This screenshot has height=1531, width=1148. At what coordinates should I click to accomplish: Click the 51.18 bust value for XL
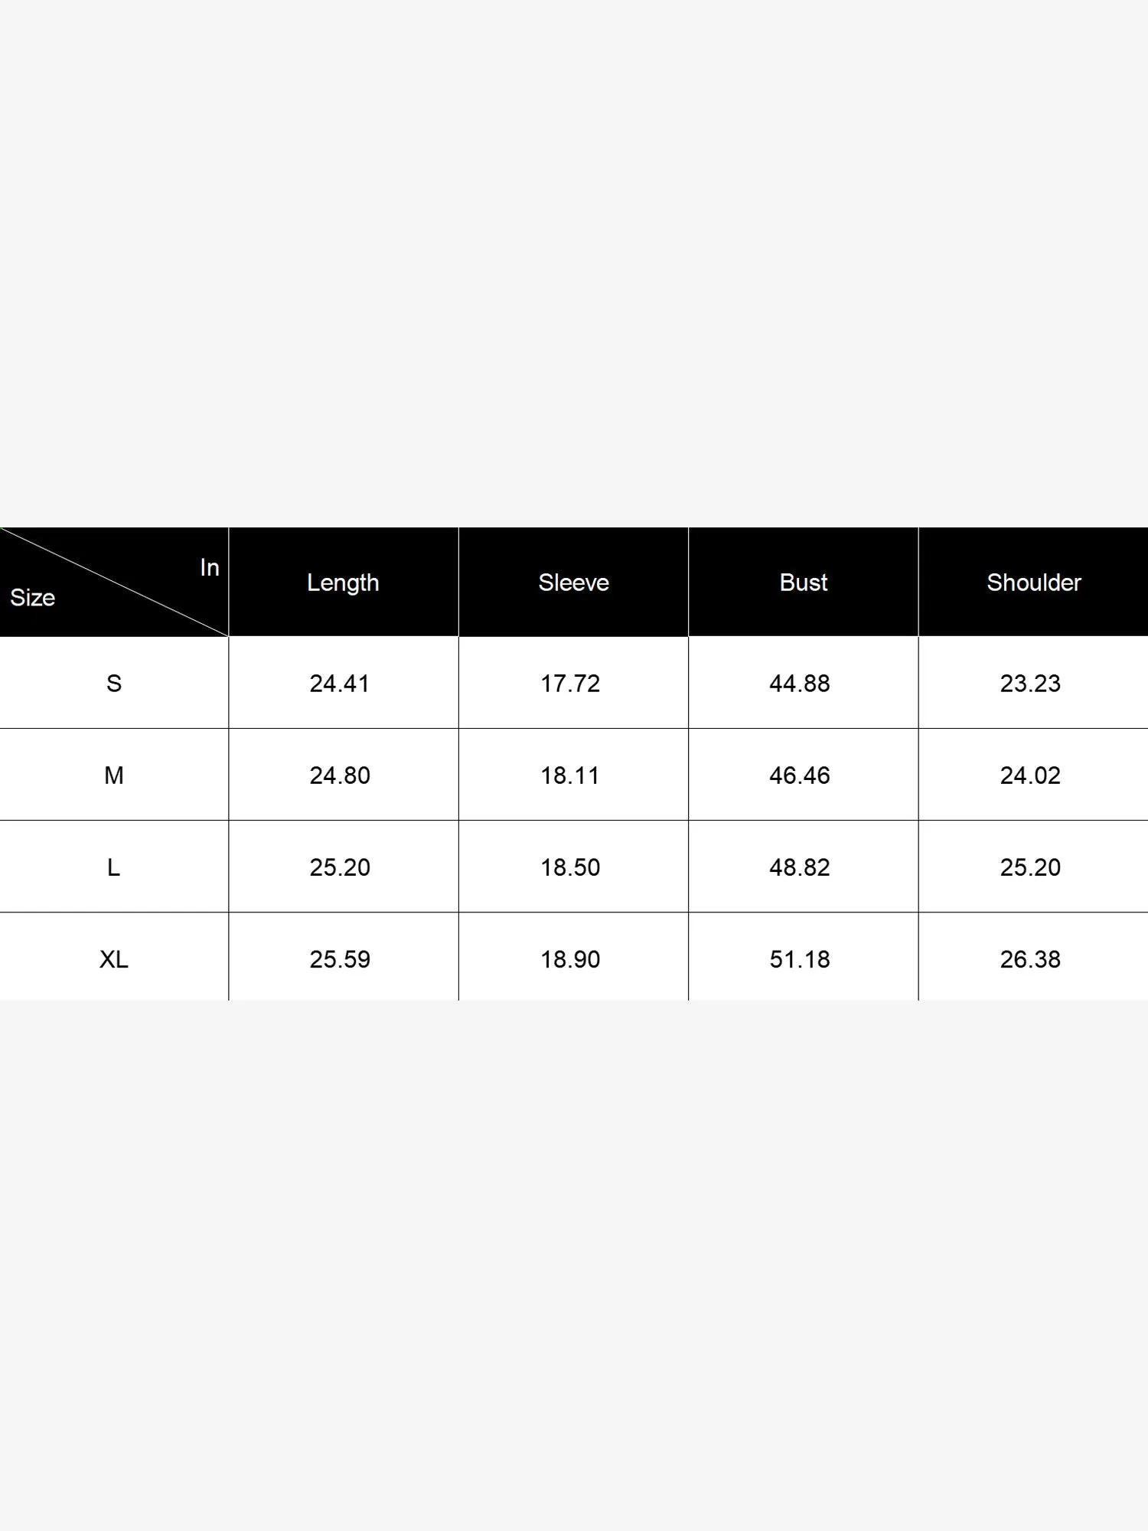click(799, 959)
